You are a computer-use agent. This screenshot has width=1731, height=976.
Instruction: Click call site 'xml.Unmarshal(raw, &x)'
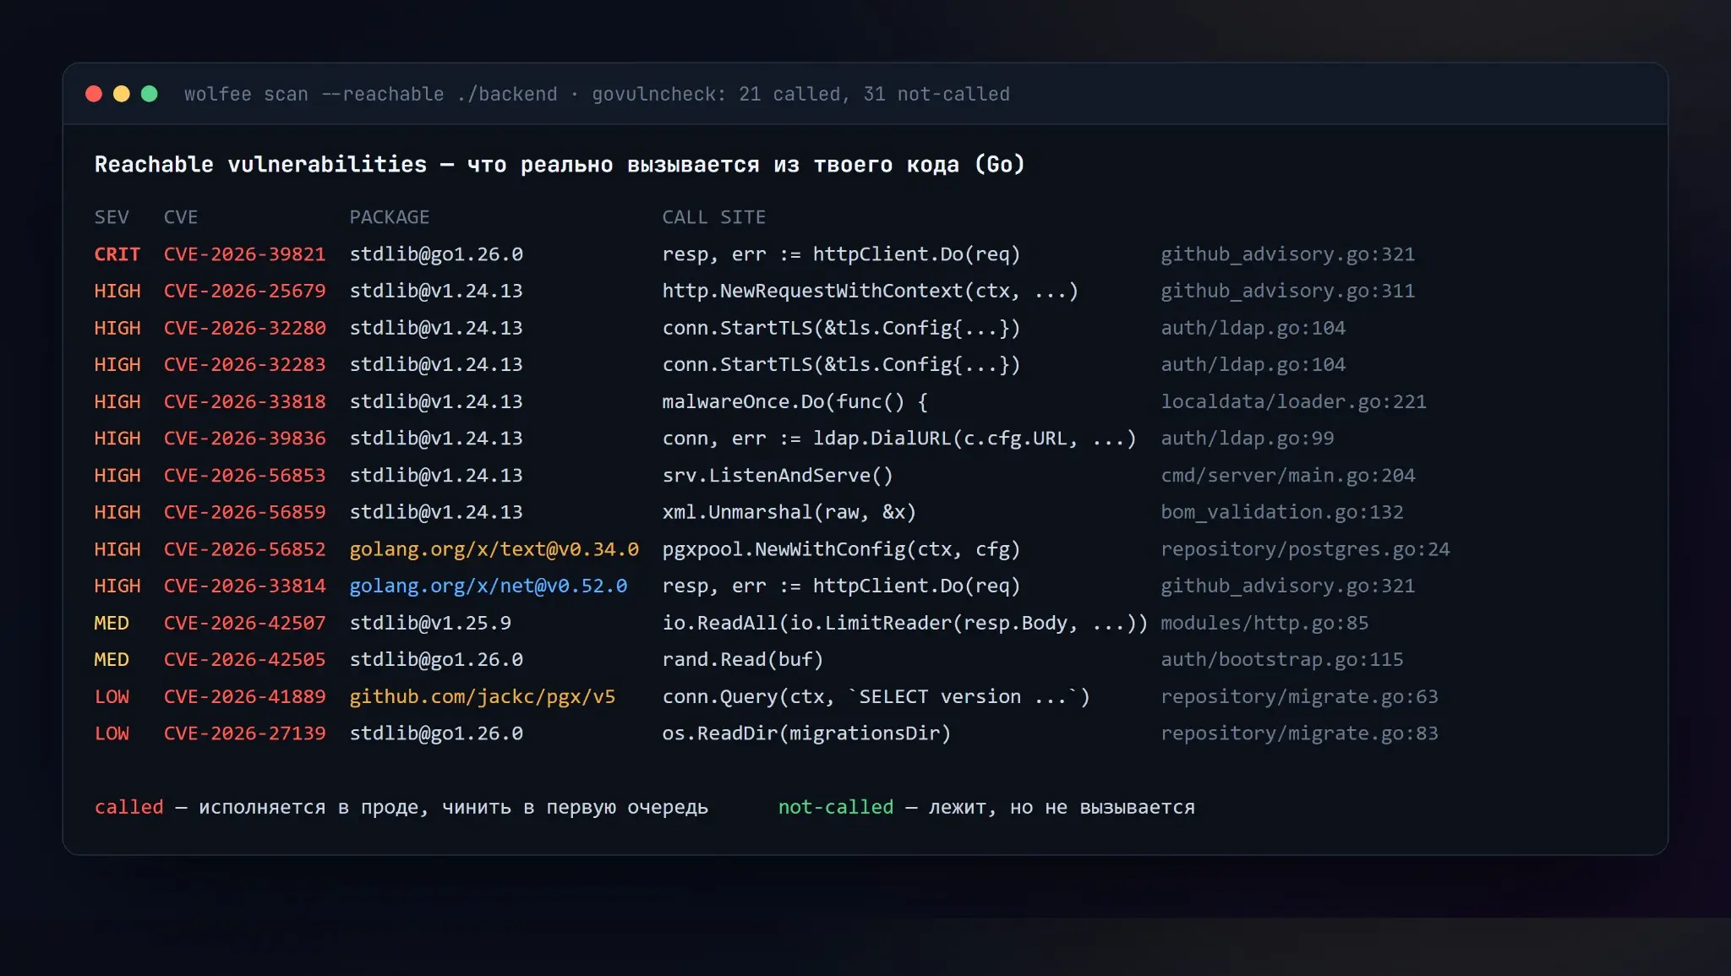coord(789,512)
